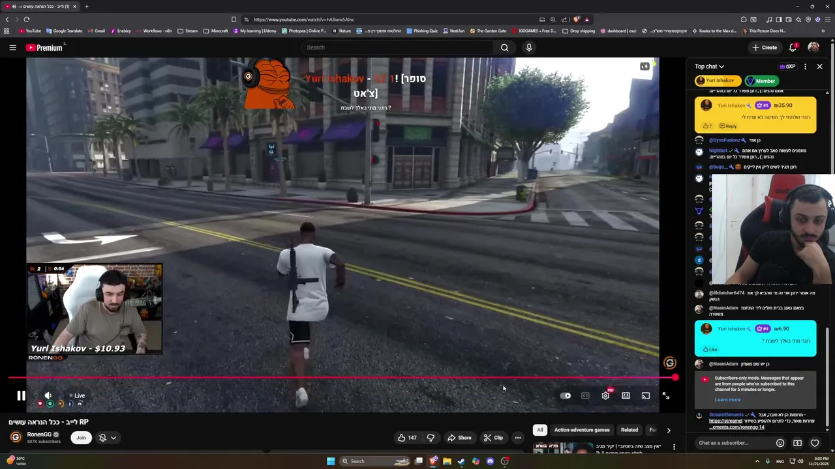Image resolution: width=835 pixels, height=469 pixels.
Task: Click the browser address bar URL
Action: (303, 20)
